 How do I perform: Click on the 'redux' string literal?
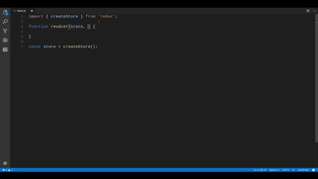click(x=106, y=16)
